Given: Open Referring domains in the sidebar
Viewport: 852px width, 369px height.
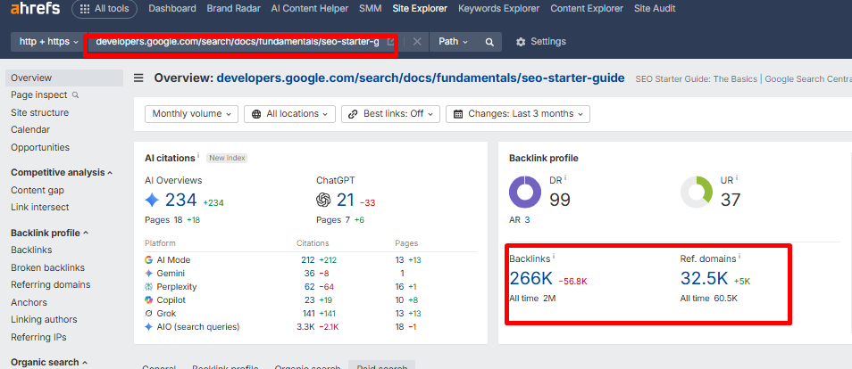Looking at the screenshot, I should (x=51, y=284).
